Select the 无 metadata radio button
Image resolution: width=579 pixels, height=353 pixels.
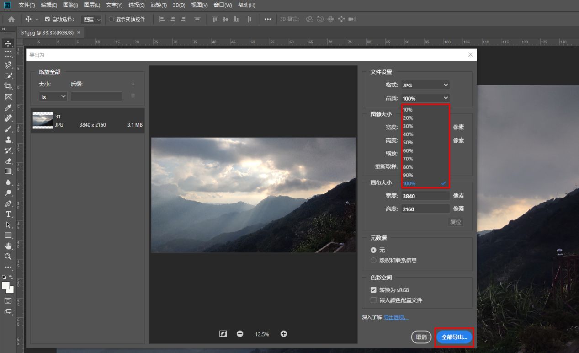pos(373,250)
